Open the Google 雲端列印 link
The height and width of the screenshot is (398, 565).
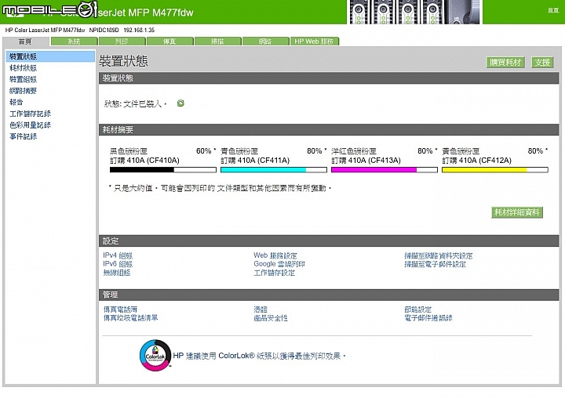279,264
